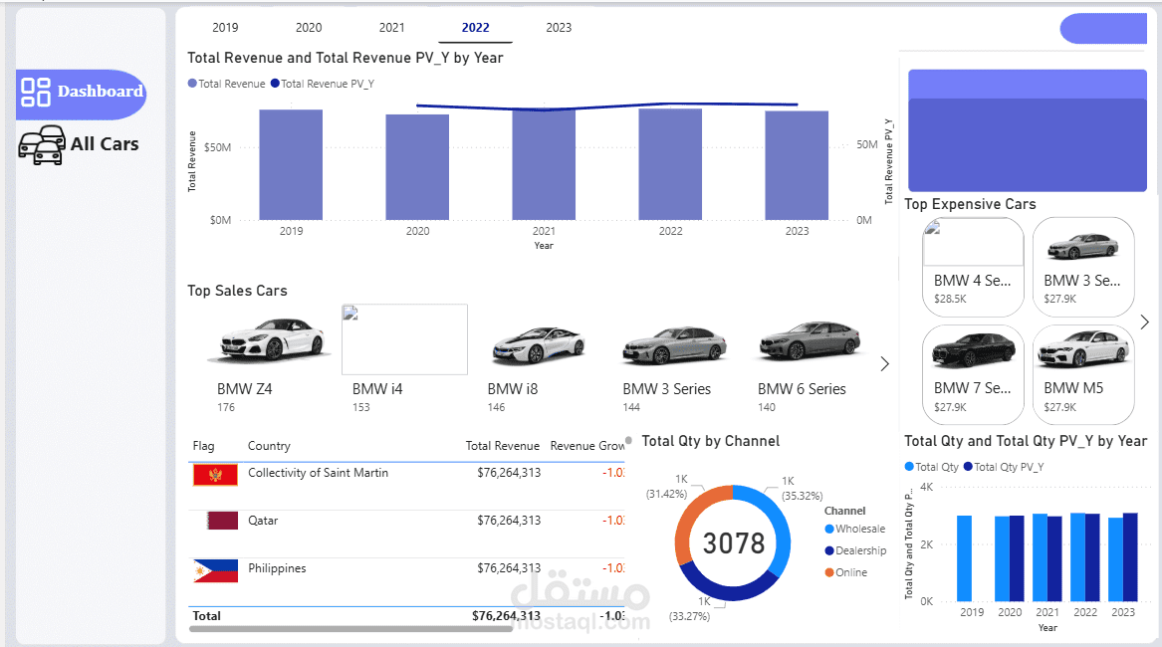Click the 2022 revenue bar
Image resolution: width=1162 pixels, height=647 pixels.
pyautogui.click(x=670, y=164)
